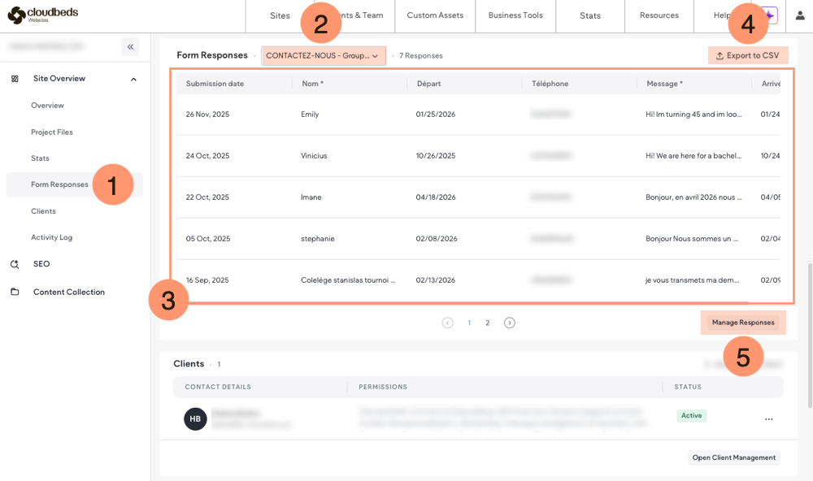Click the Cloudbeds Websites logo
Viewport: 813px width, 481px height.
click(x=44, y=15)
